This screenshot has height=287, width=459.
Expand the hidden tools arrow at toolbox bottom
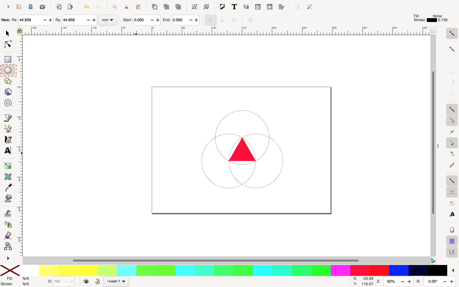tap(8, 258)
